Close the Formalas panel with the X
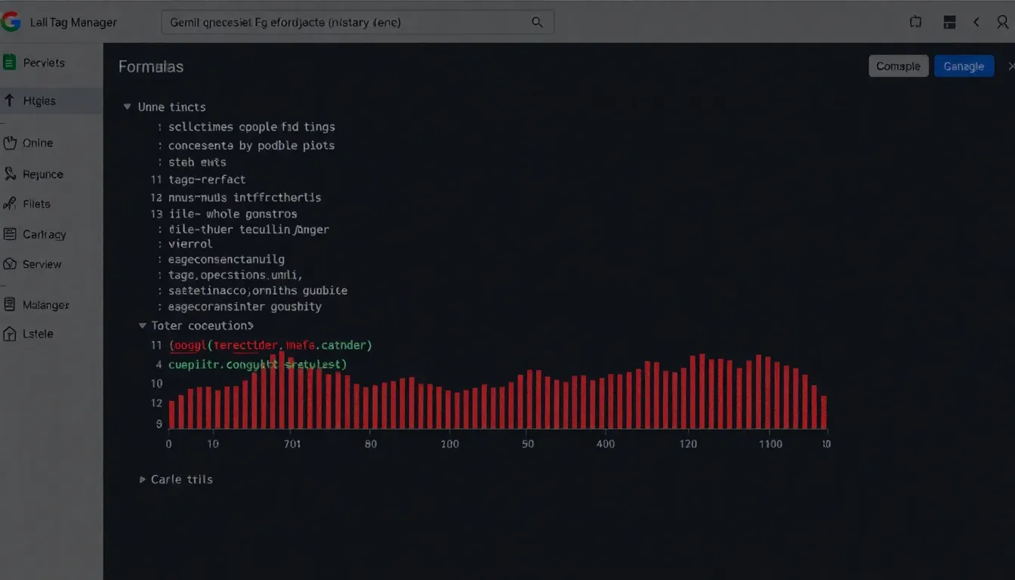1015x580 pixels. coord(1010,66)
